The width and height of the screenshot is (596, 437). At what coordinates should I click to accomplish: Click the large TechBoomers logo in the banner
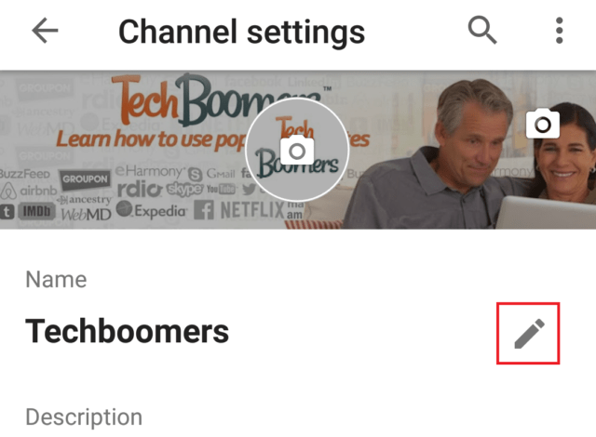(x=213, y=100)
